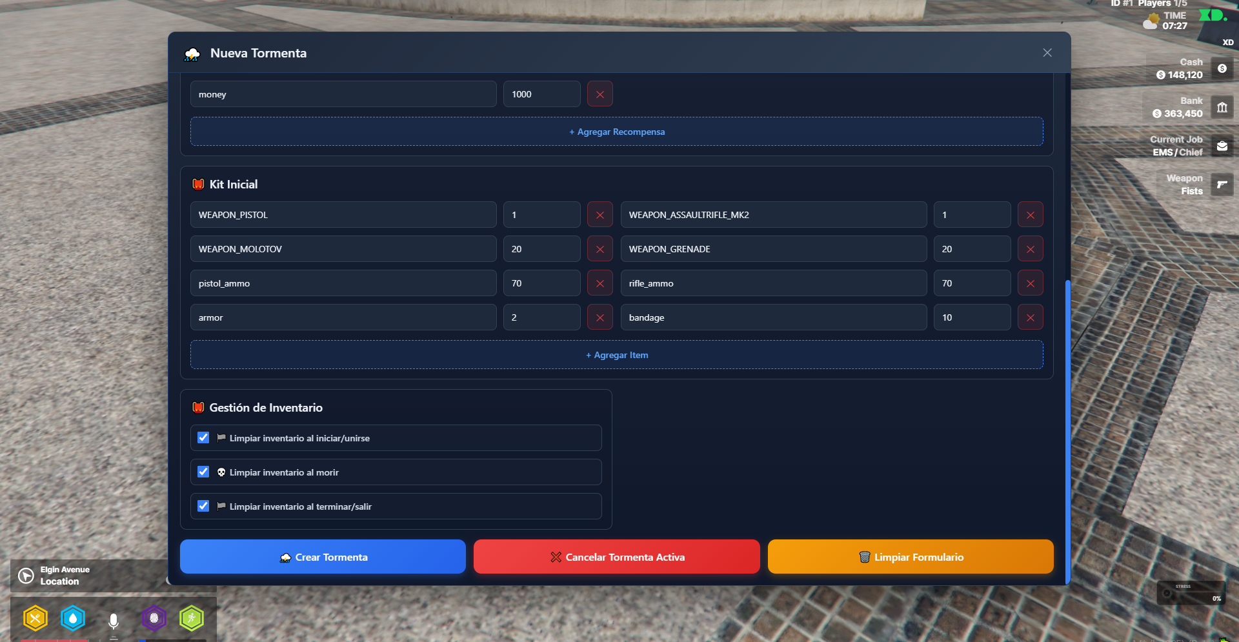
Task: Click + Agregar Recompensa button
Action: (x=617, y=132)
